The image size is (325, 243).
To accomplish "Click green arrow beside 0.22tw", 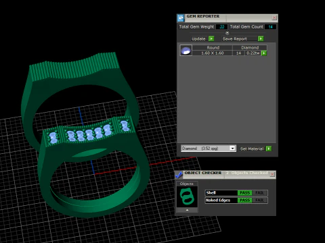I will (264, 53).
